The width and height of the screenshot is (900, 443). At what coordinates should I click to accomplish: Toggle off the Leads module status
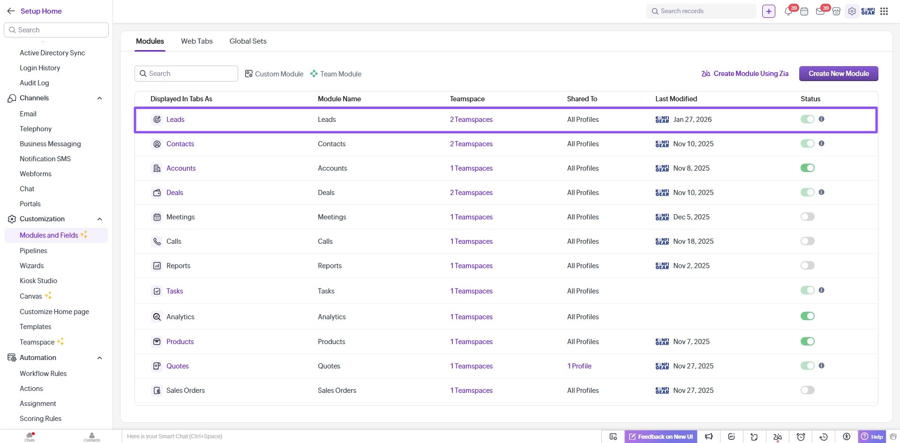pyautogui.click(x=807, y=119)
